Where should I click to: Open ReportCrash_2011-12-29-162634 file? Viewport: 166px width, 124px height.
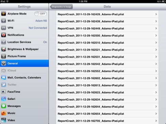[x=107, y=99]
